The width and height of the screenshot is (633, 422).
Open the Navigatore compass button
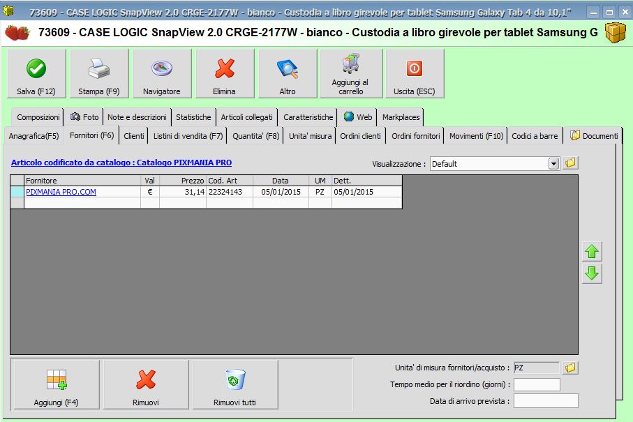[162, 74]
